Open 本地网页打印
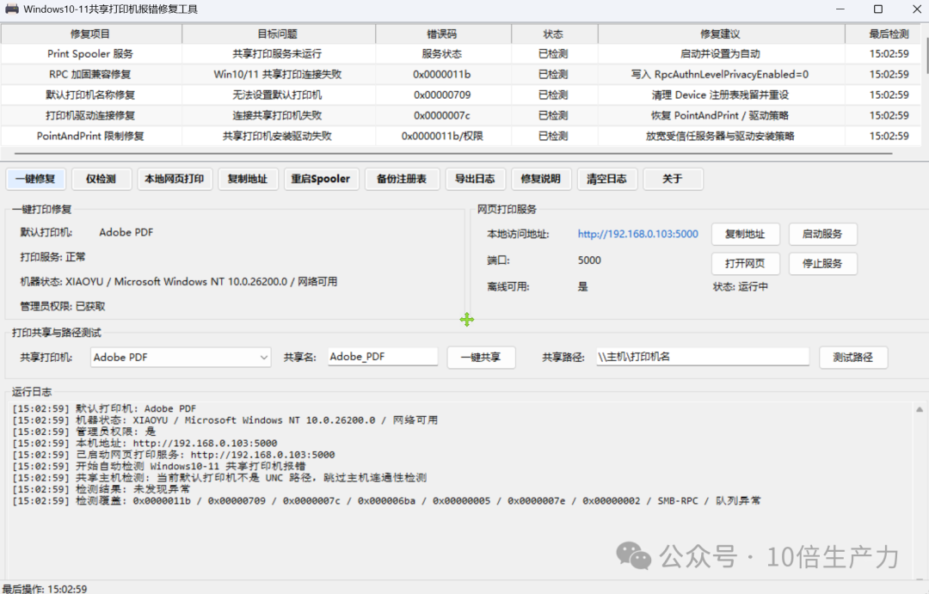The width and height of the screenshot is (929, 594). click(x=174, y=179)
